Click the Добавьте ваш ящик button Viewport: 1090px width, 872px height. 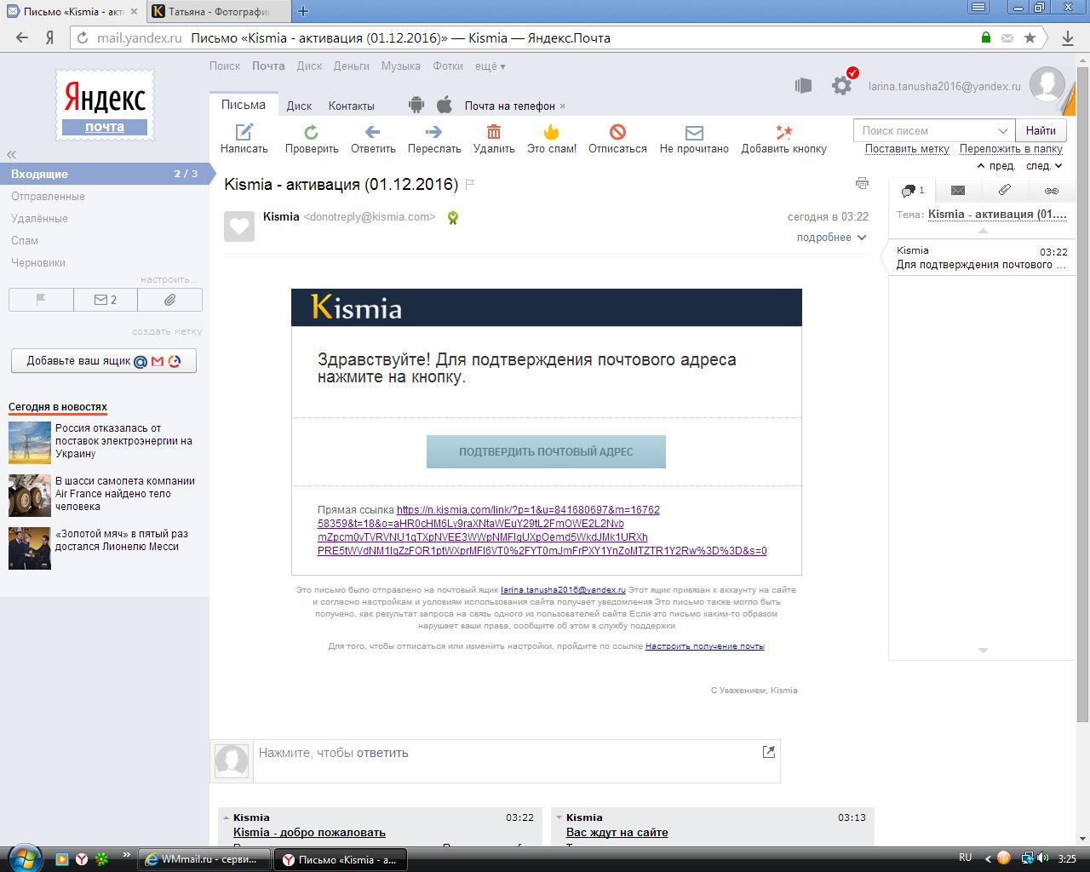click(x=104, y=361)
